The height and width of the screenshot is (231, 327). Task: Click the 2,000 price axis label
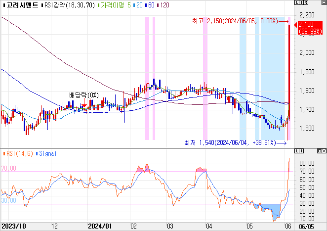click(307, 52)
